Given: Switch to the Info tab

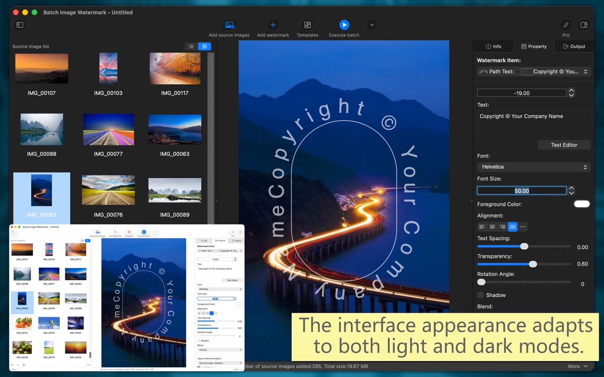Looking at the screenshot, I should pos(493,46).
